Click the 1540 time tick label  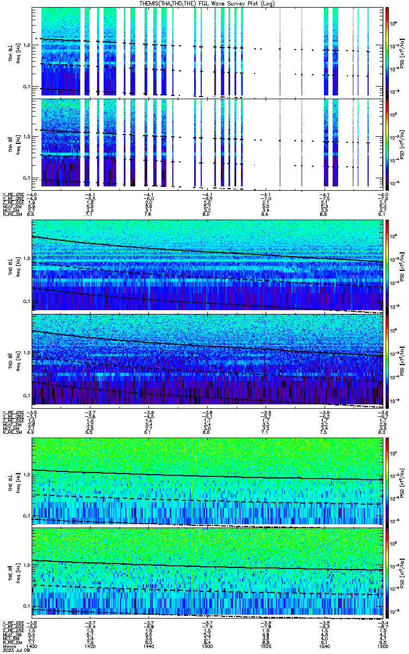pyautogui.click(x=325, y=647)
